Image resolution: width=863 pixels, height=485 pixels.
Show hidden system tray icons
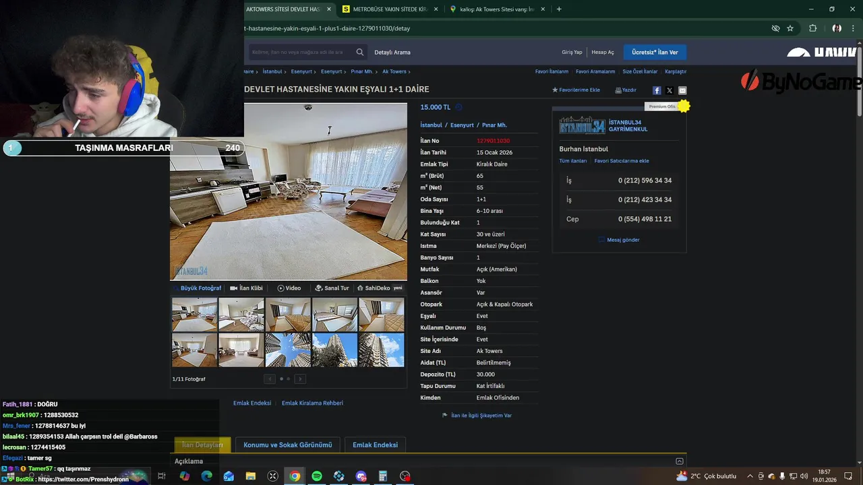tap(750, 476)
